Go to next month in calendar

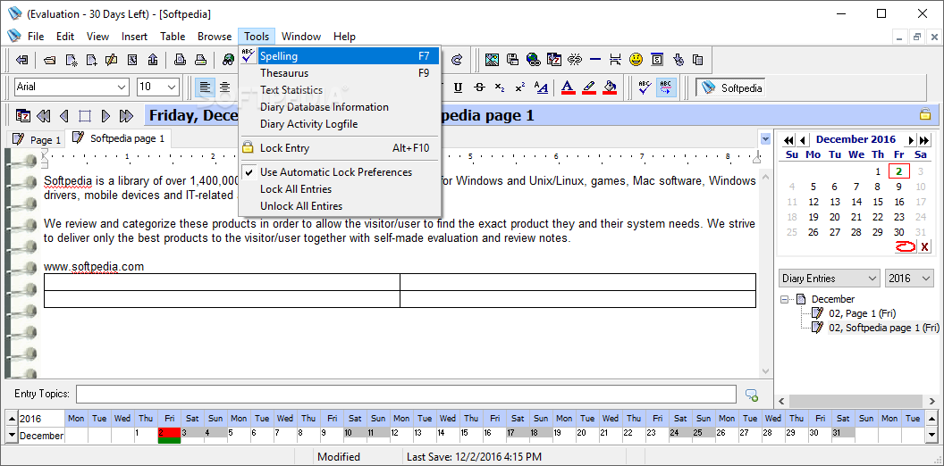(x=912, y=140)
